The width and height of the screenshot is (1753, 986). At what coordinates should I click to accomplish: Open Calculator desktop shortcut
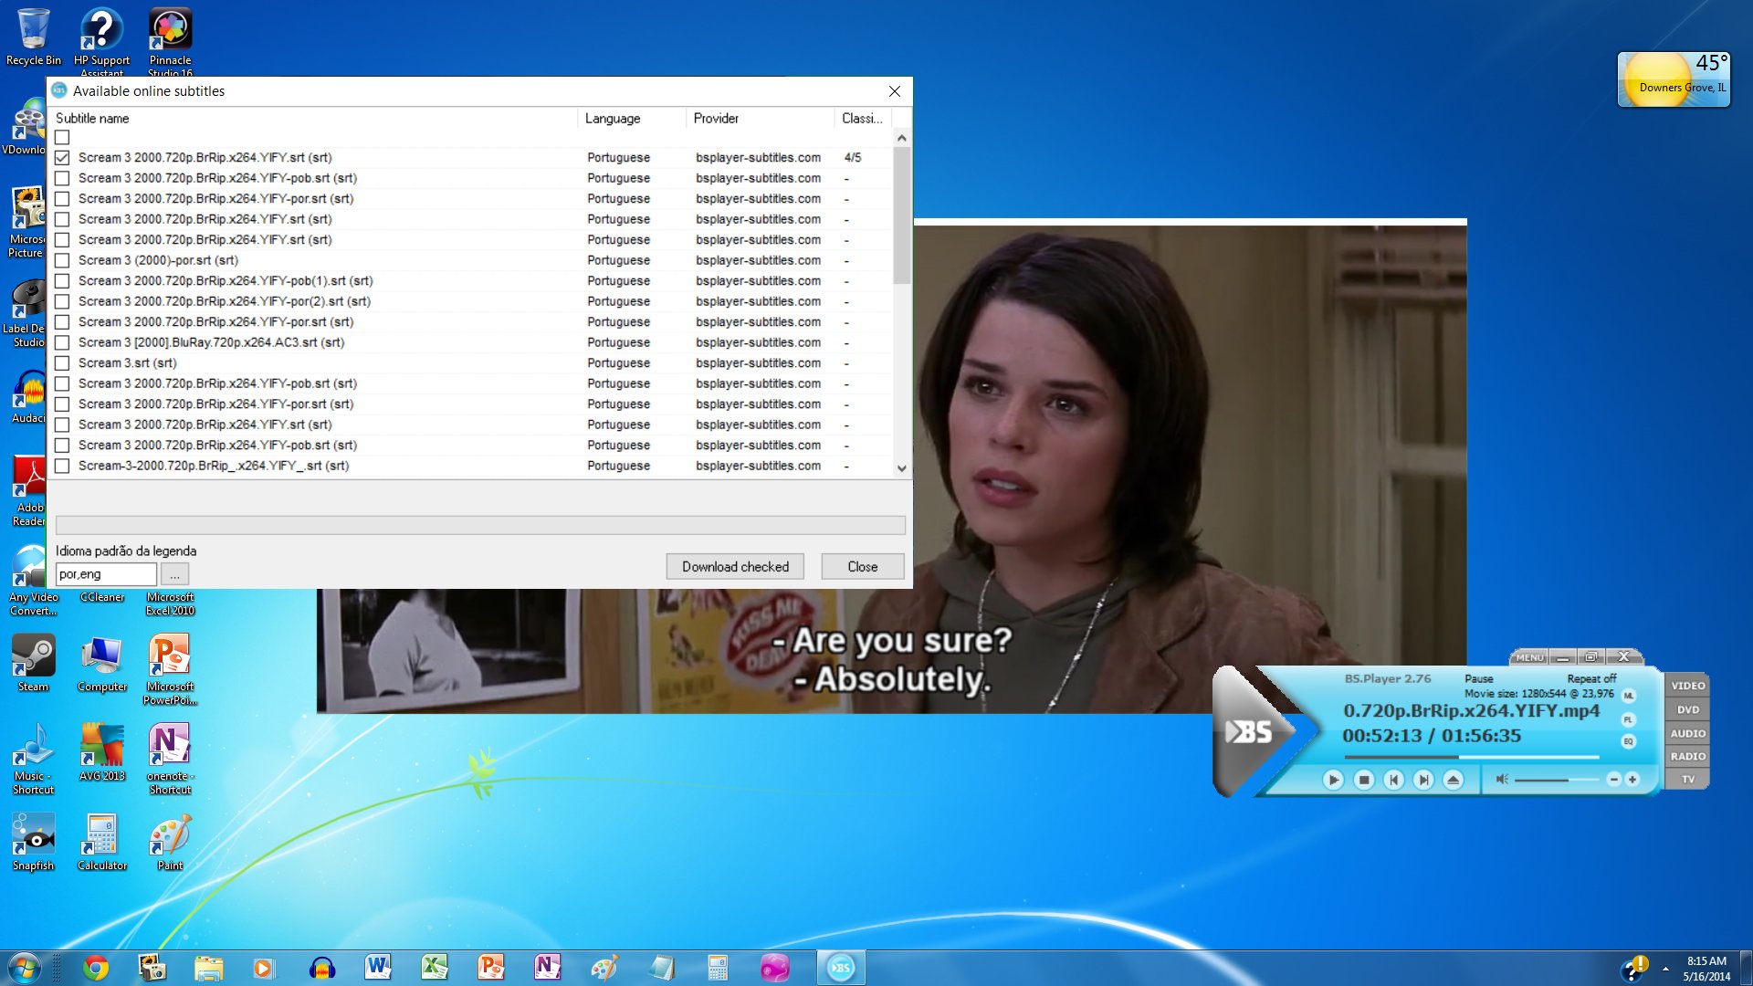point(101,843)
